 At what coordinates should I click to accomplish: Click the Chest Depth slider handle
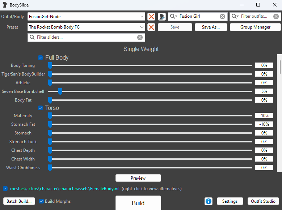tap(50, 150)
